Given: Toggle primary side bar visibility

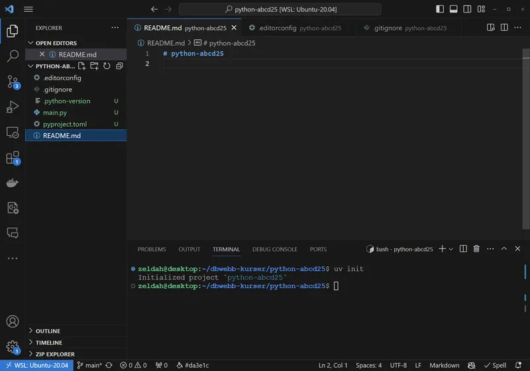Looking at the screenshot, I should (440, 9).
